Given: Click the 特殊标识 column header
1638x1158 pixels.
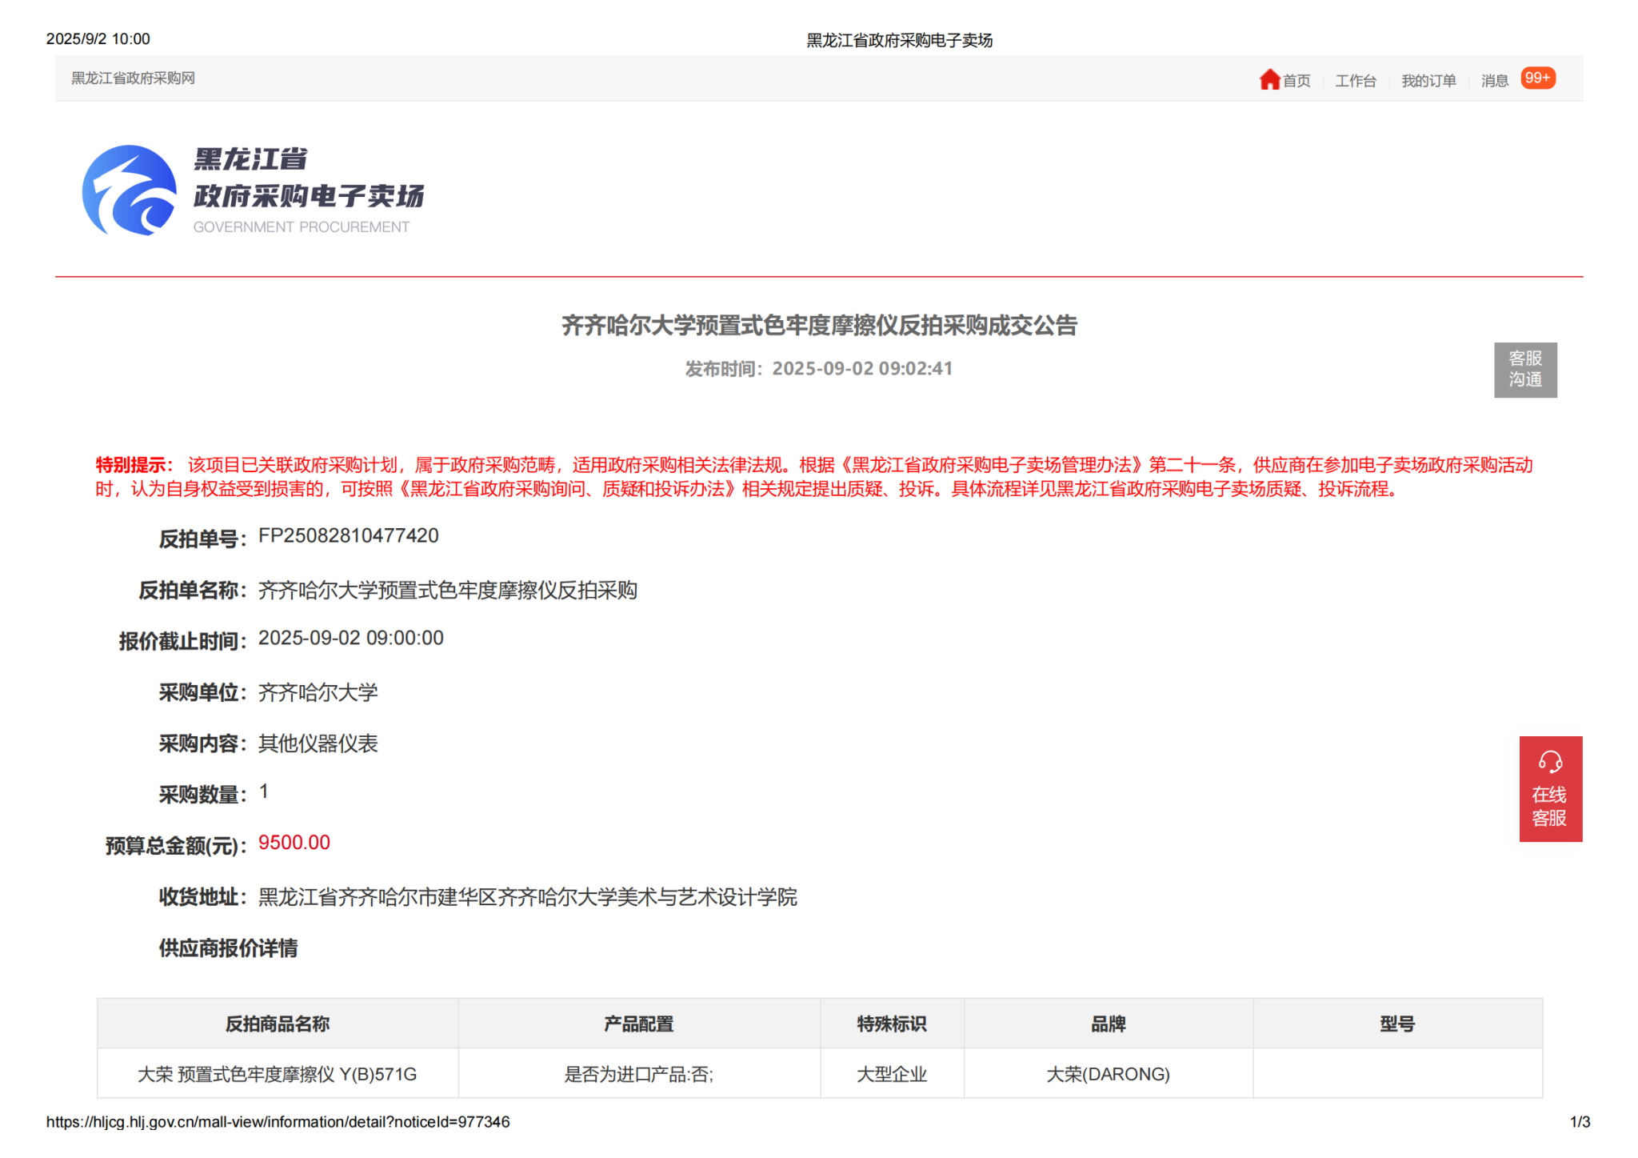Looking at the screenshot, I should pos(891,1024).
